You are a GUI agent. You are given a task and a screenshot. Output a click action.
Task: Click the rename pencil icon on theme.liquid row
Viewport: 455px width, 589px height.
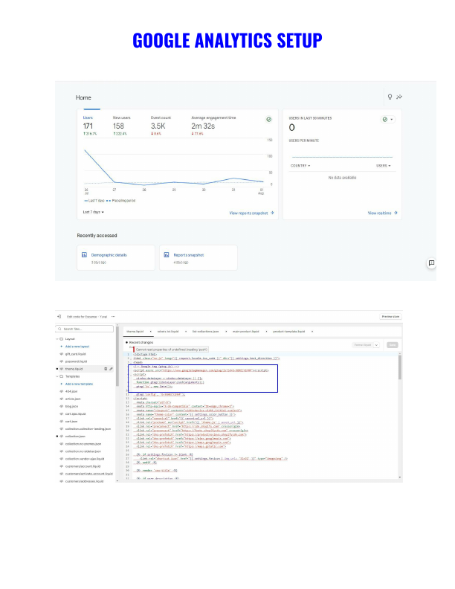click(111, 369)
